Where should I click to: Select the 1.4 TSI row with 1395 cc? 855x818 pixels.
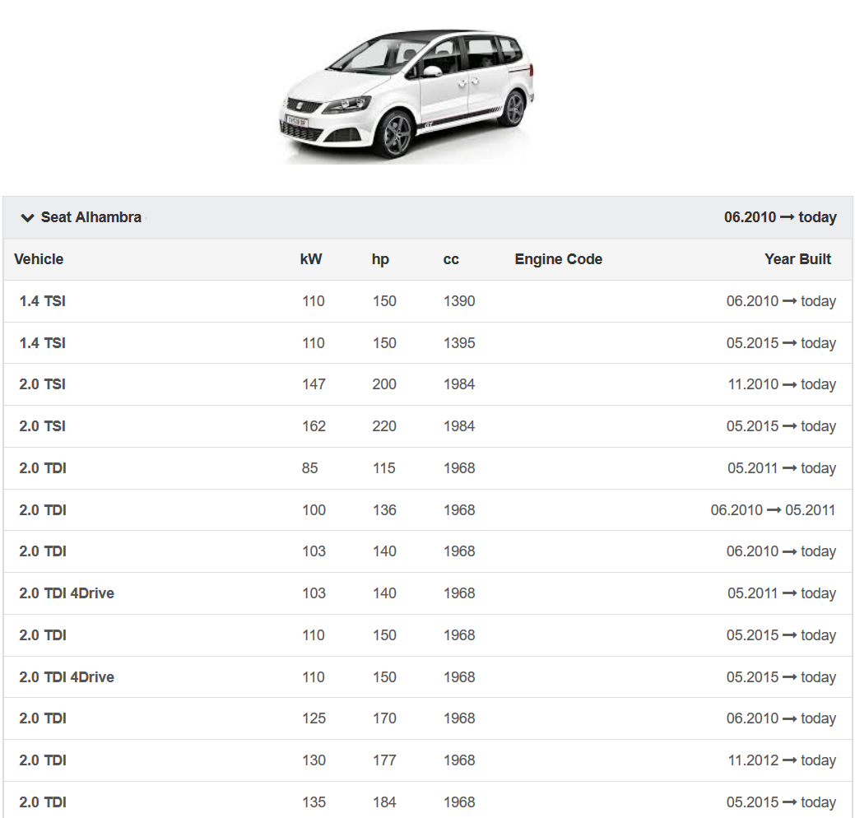point(428,343)
